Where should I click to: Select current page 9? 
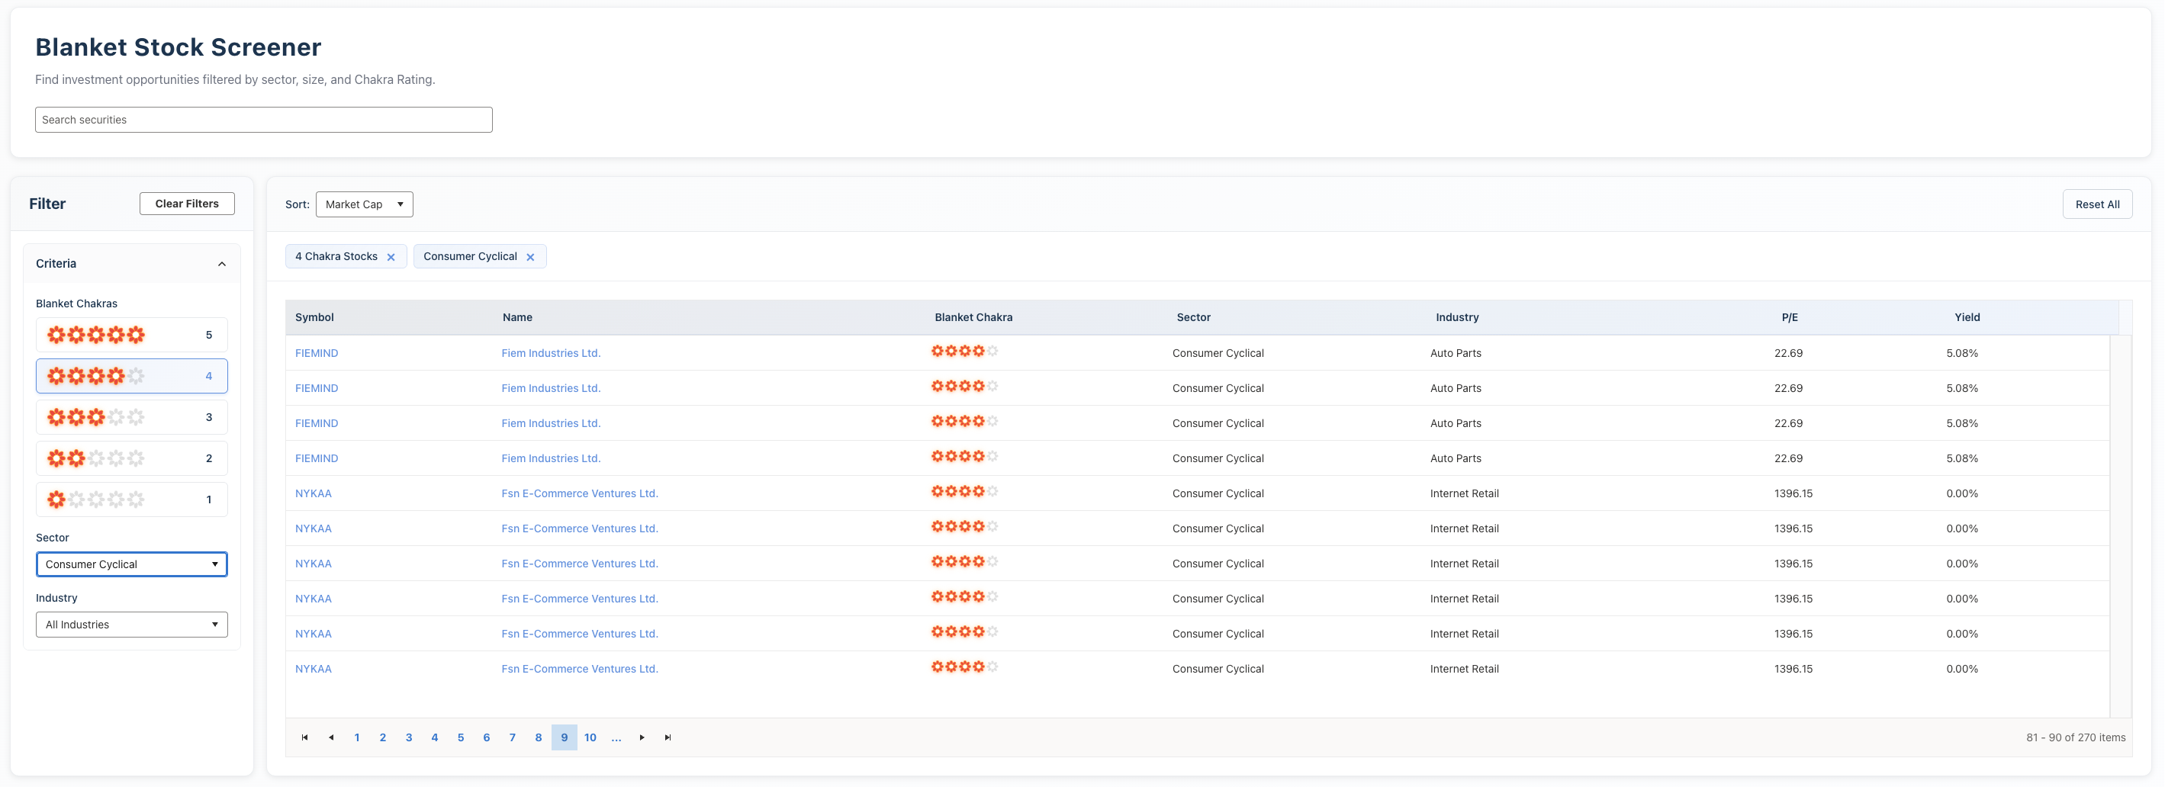pyautogui.click(x=565, y=737)
